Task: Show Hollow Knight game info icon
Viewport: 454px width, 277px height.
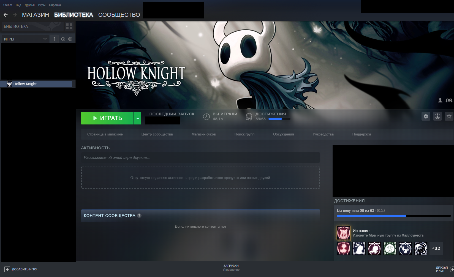Action: click(437, 116)
